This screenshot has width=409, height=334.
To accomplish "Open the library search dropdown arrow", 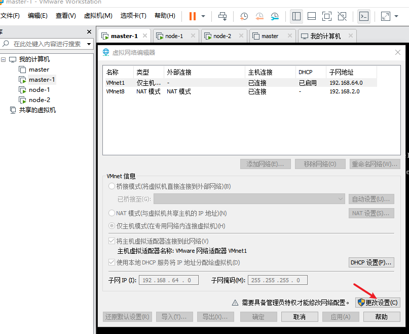I will point(89,44).
